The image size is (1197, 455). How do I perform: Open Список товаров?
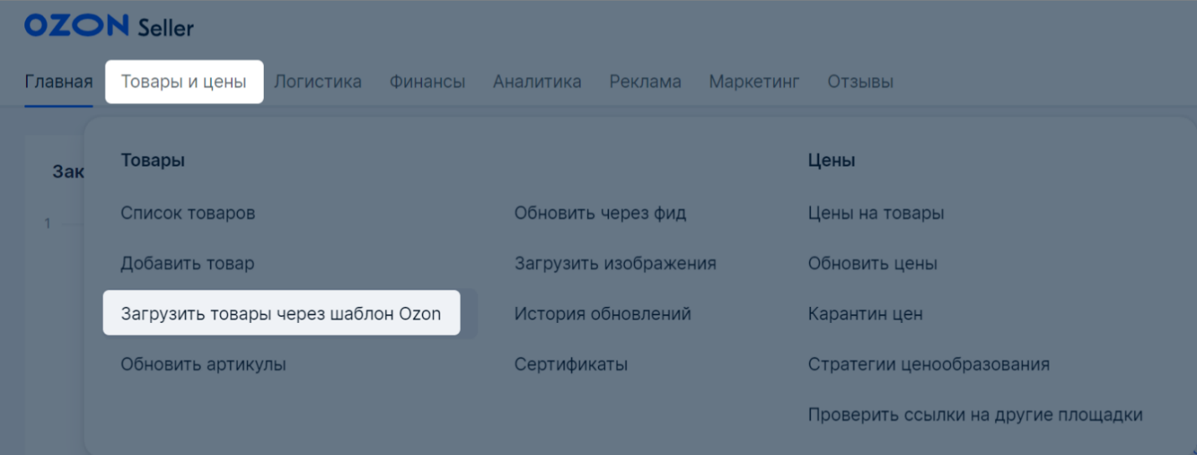(x=188, y=213)
